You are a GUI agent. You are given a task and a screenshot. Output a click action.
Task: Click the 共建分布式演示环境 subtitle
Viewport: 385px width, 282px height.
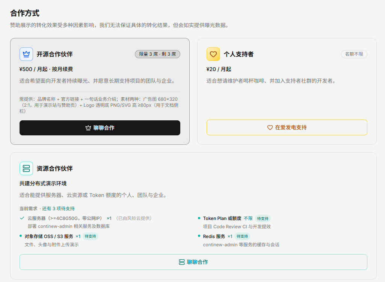[x=43, y=183]
